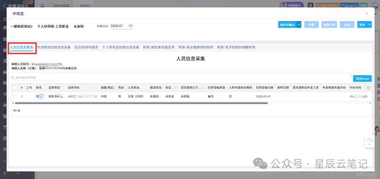Click the 任职受雇日期 column header
Viewport: 380px width, 179px height.
[265, 87]
